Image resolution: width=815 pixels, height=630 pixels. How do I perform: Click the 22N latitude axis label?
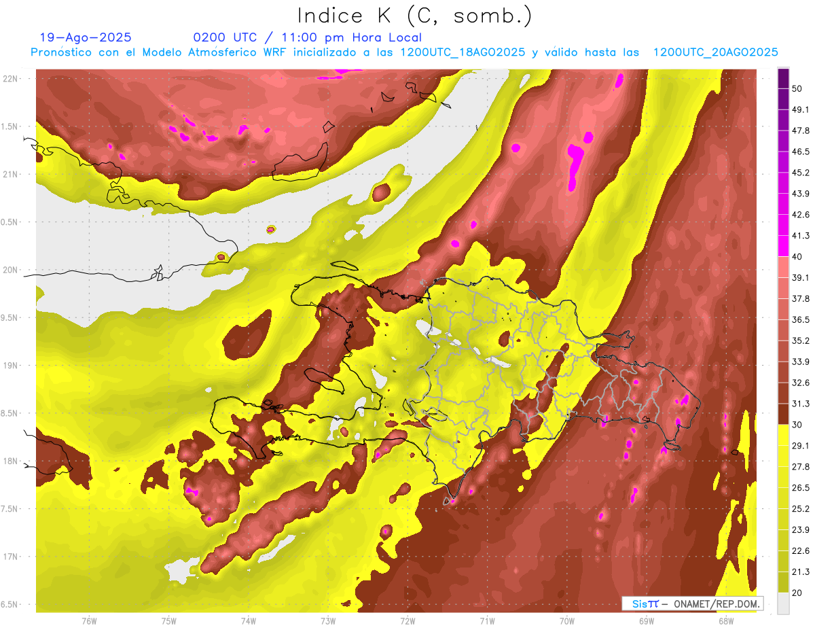click(x=12, y=78)
